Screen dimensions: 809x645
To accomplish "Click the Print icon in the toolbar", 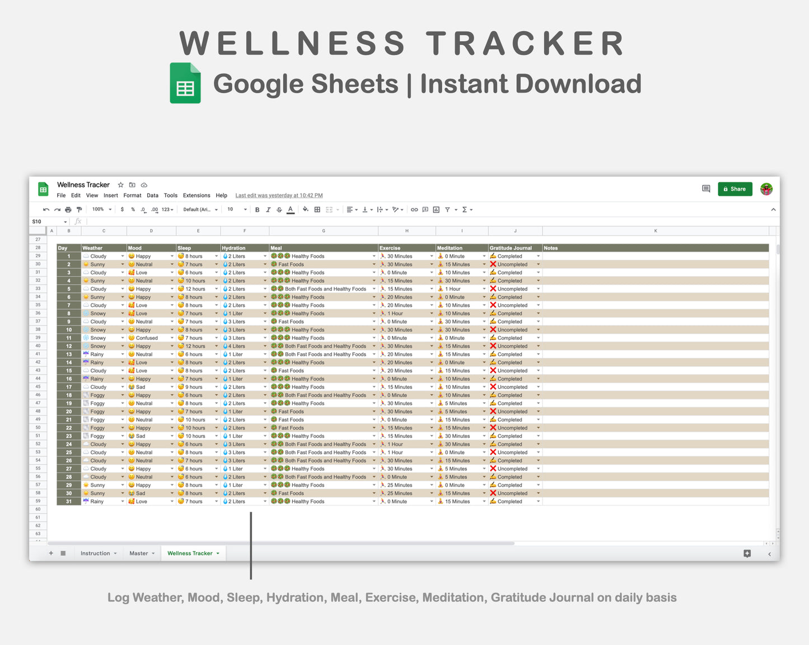I will pyautogui.click(x=68, y=209).
